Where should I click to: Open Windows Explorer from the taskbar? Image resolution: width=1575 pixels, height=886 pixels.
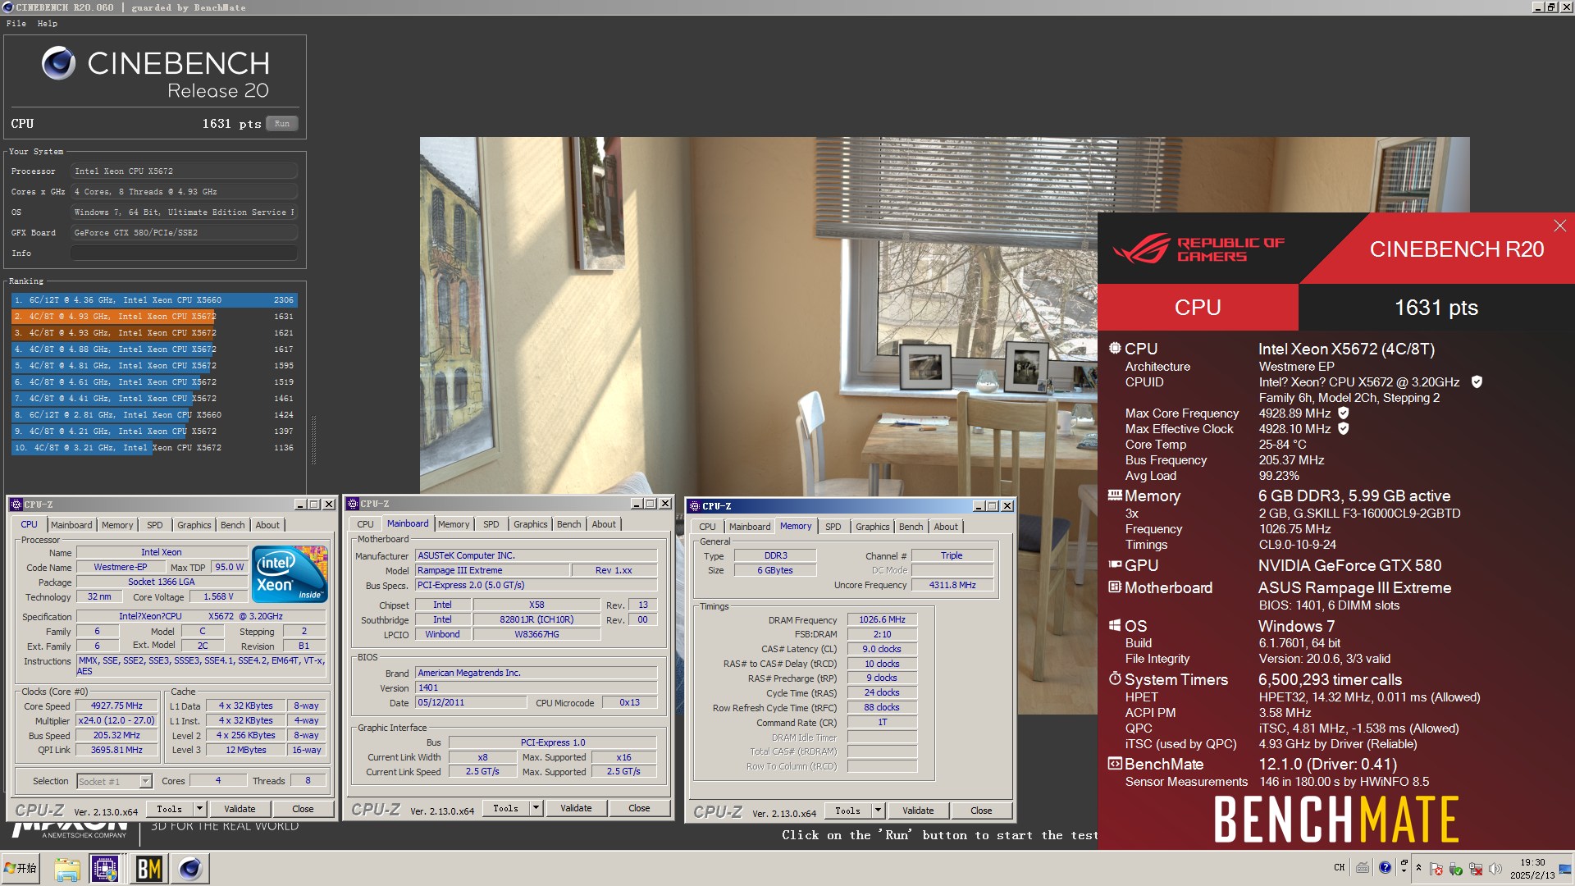point(66,868)
